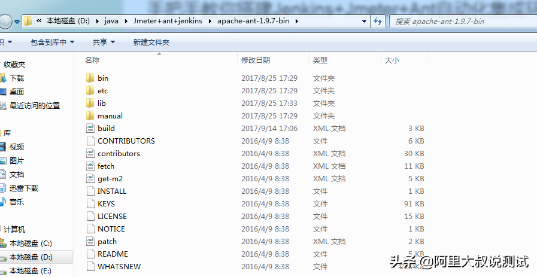Select the 库 group in sidebar
Image resolution: width=537 pixels, height=277 pixels.
pos(7,133)
